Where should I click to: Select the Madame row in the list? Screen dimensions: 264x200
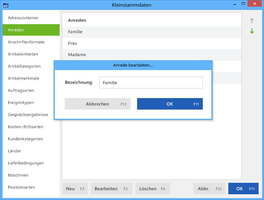click(x=151, y=55)
